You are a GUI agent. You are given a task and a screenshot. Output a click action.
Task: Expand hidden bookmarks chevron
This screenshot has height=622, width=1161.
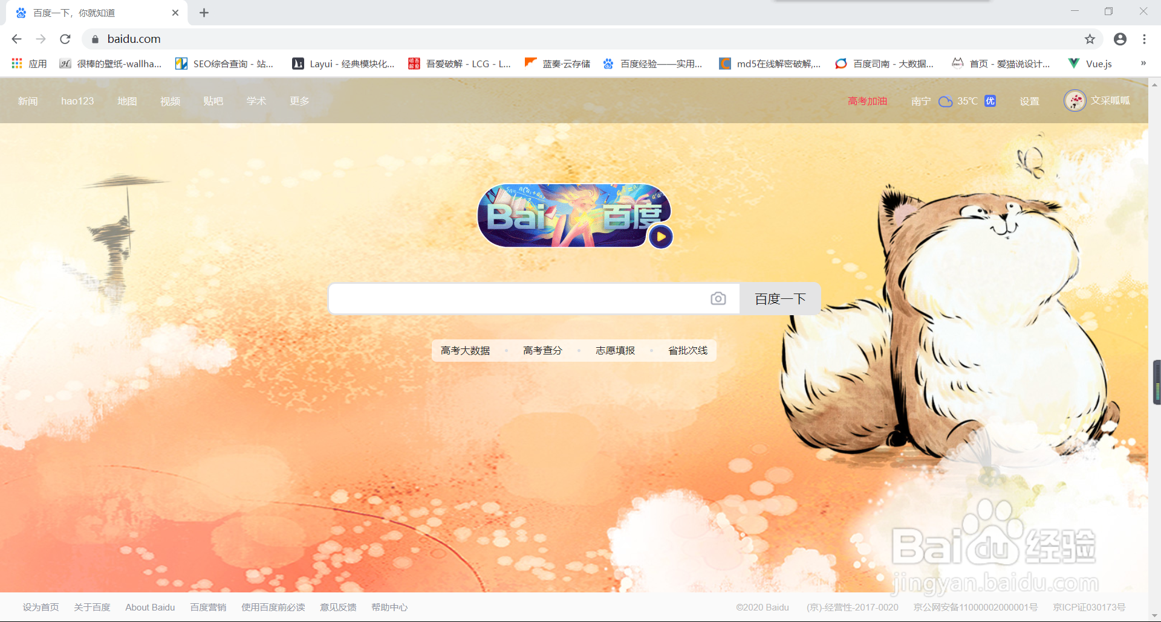[1143, 63]
